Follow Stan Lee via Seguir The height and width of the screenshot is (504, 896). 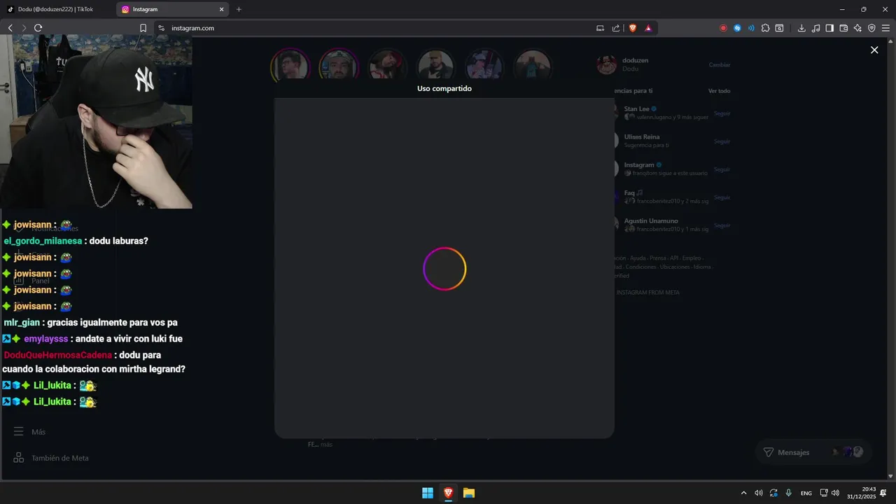pyautogui.click(x=722, y=113)
